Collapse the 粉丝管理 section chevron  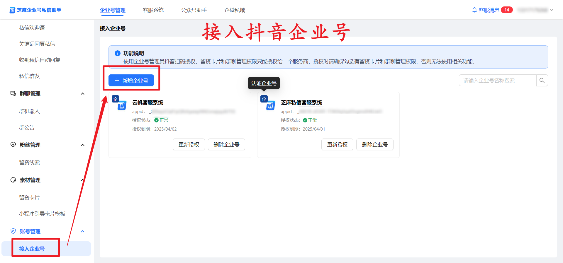pos(83,145)
